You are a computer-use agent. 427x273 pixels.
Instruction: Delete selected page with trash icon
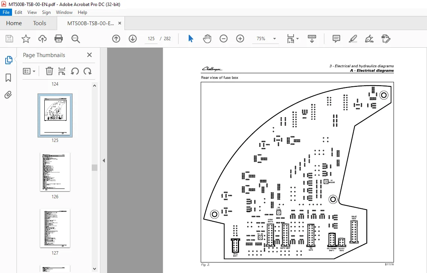[49, 71]
